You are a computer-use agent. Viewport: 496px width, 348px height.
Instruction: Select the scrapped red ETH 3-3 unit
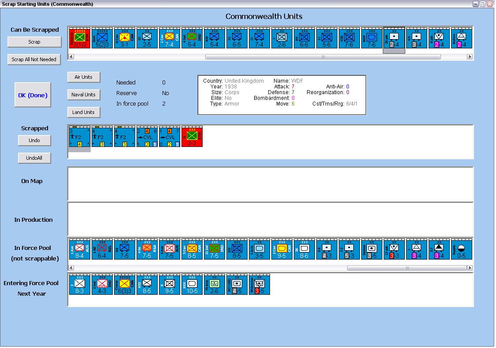(x=192, y=136)
